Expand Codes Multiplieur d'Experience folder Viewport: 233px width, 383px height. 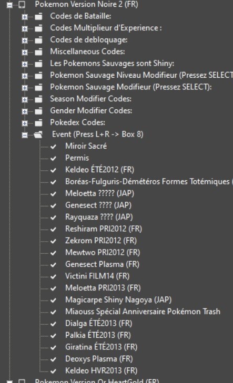coord(24,28)
